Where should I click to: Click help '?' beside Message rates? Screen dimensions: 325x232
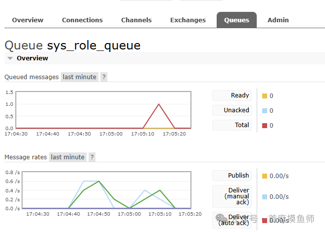click(92, 157)
